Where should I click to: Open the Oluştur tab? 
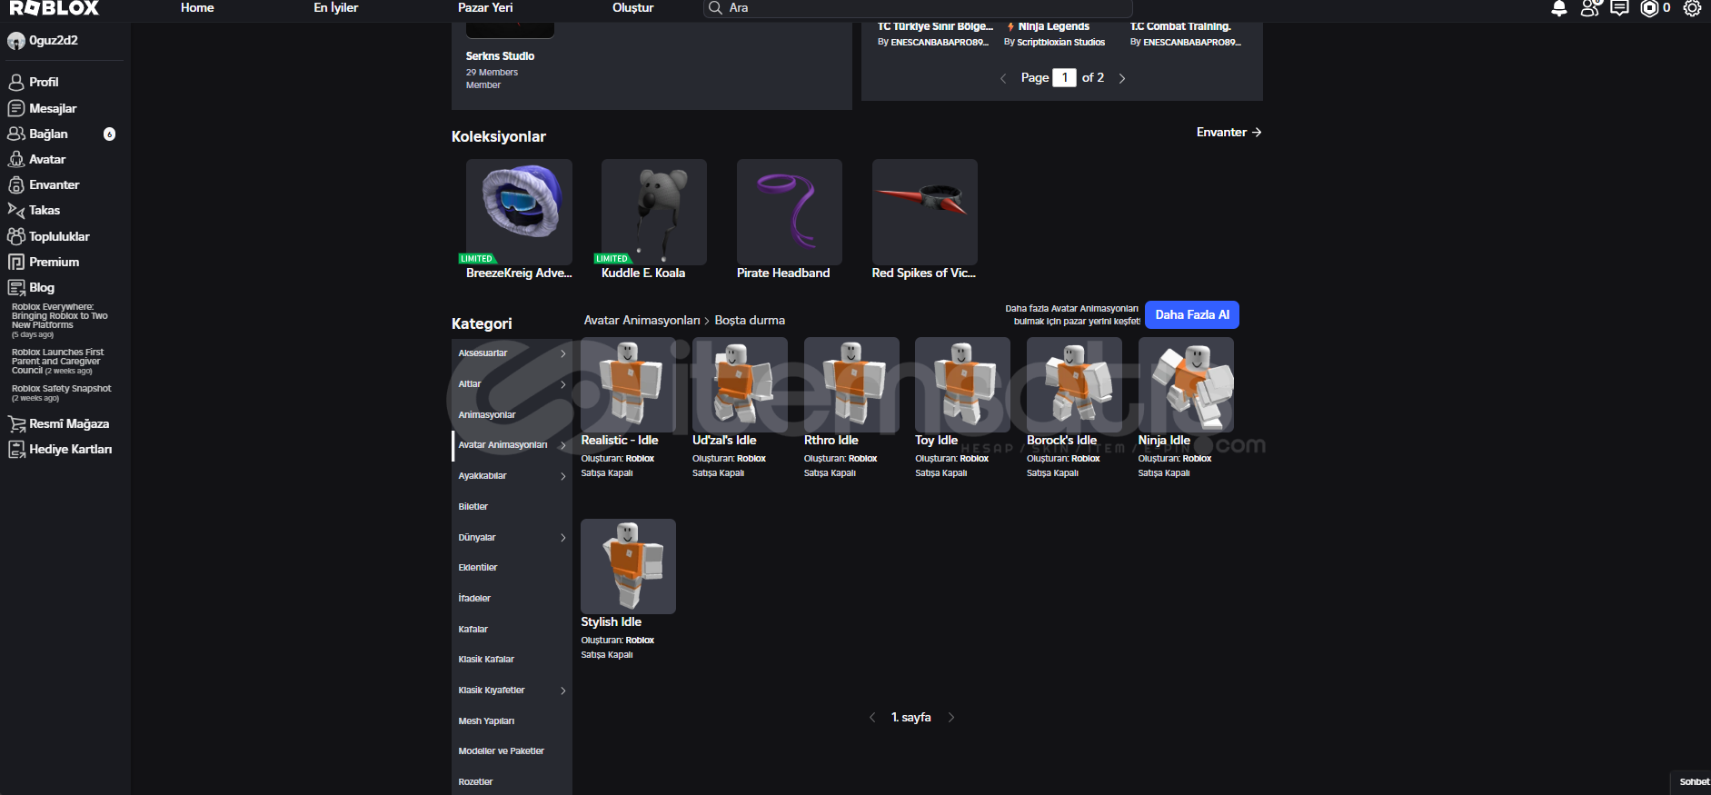pos(632,8)
